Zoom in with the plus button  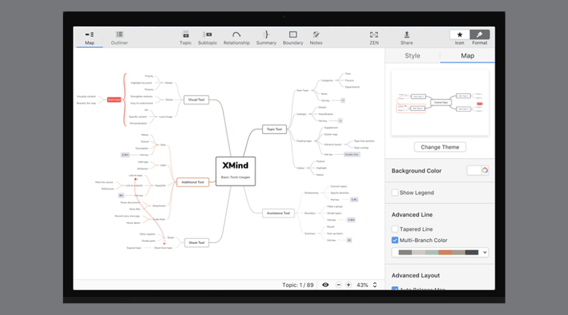348,285
